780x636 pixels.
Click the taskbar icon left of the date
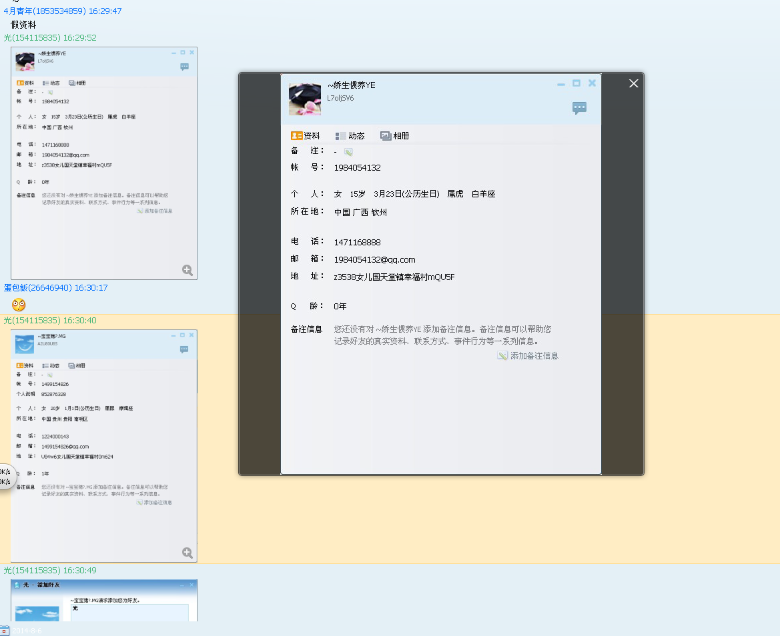click(5, 630)
